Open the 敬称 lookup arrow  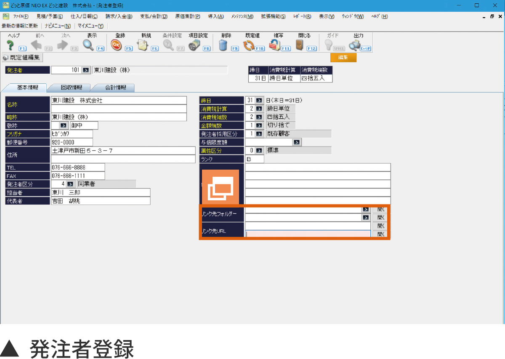pos(64,125)
